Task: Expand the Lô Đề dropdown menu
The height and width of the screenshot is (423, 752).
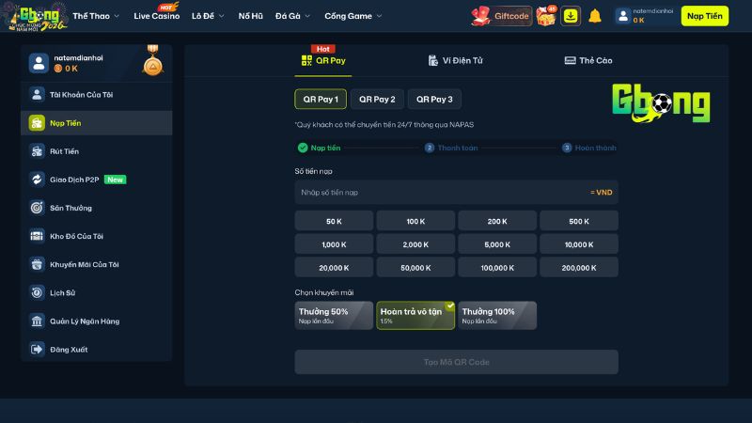Action: pyautogui.click(x=208, y=16)
